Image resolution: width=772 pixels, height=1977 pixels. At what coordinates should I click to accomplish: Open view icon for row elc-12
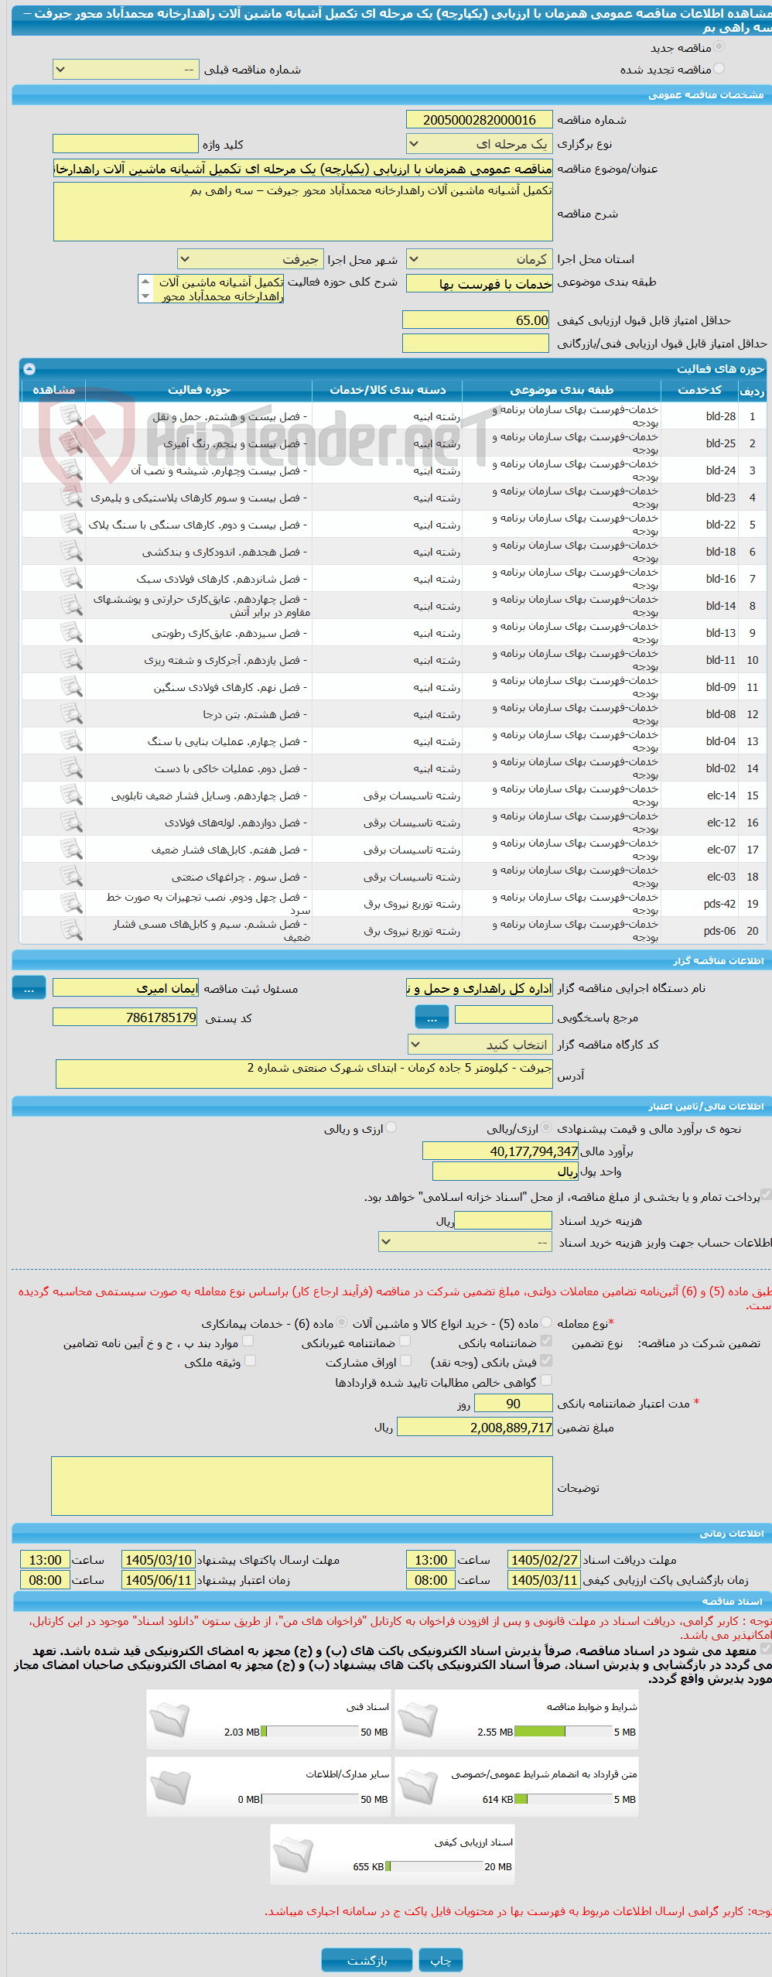[x=71, y=823]
